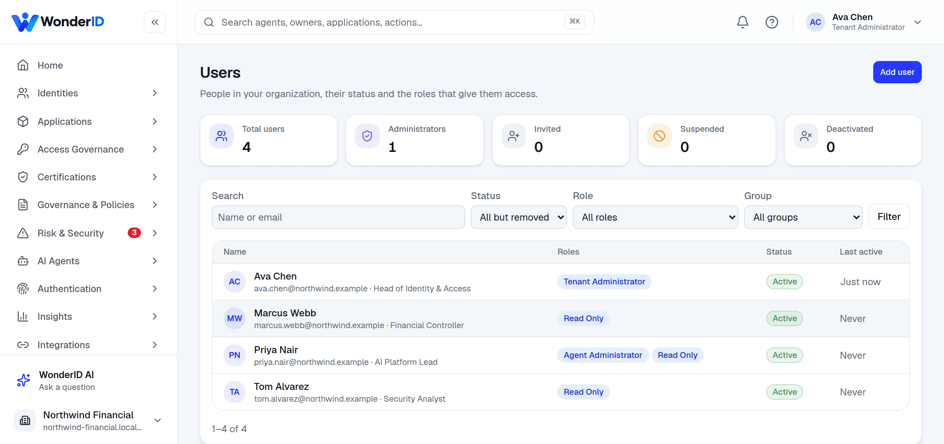Click the Northwind Financial building icon
Screen dimensions: 944x444
[25, 420]
